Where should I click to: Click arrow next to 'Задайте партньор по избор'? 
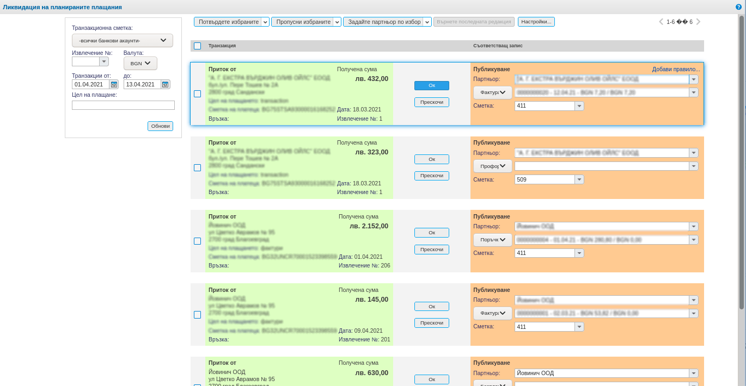(427, 22)
